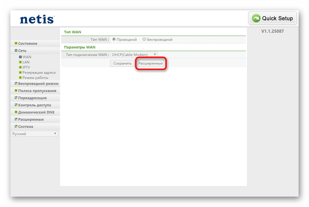
Task: Select the Беспроводной WAN type radio button
Action: point(144,39)
